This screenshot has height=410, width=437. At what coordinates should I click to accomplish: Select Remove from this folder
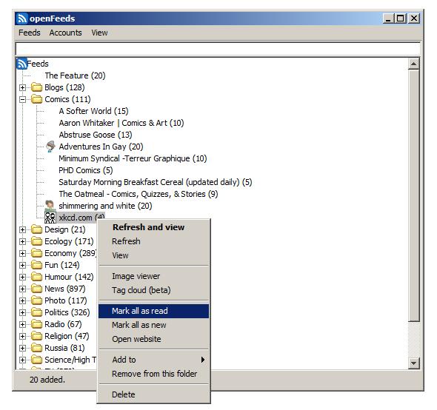click(x=154, y=374)
